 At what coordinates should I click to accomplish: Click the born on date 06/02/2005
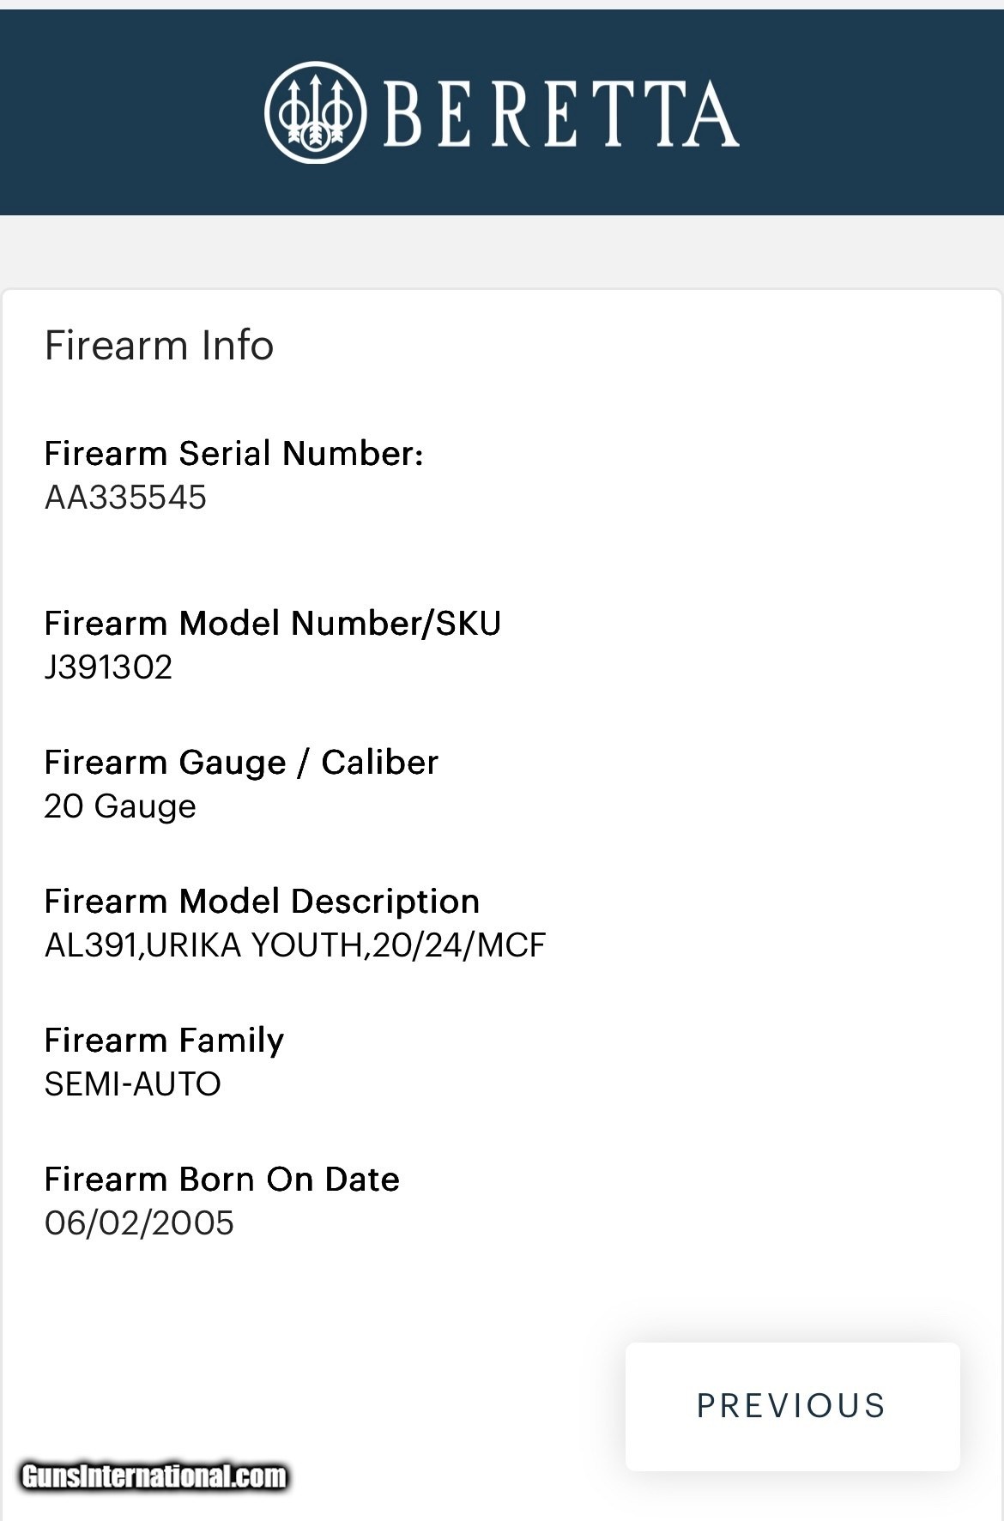point(139,1223)
